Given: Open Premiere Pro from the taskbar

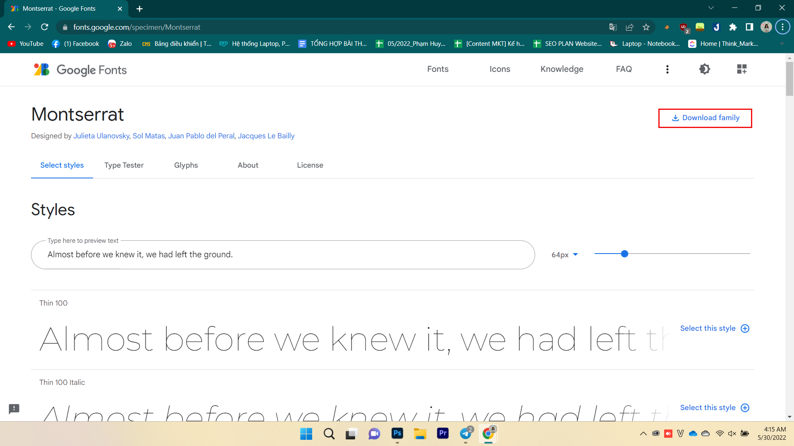Looking at the screenshot, I should click(x=442, y=433).
